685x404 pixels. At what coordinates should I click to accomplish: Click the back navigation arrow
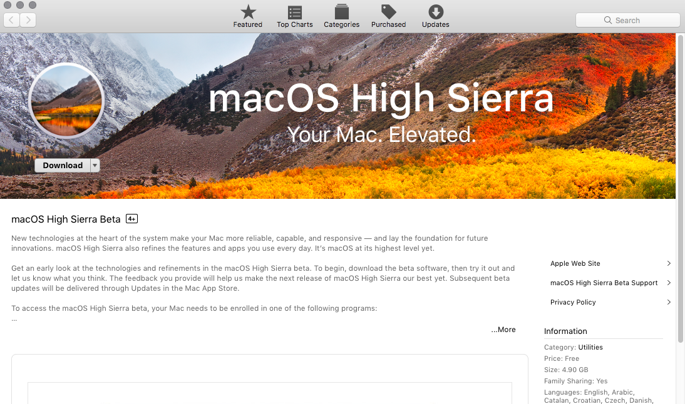coord(12,20)
